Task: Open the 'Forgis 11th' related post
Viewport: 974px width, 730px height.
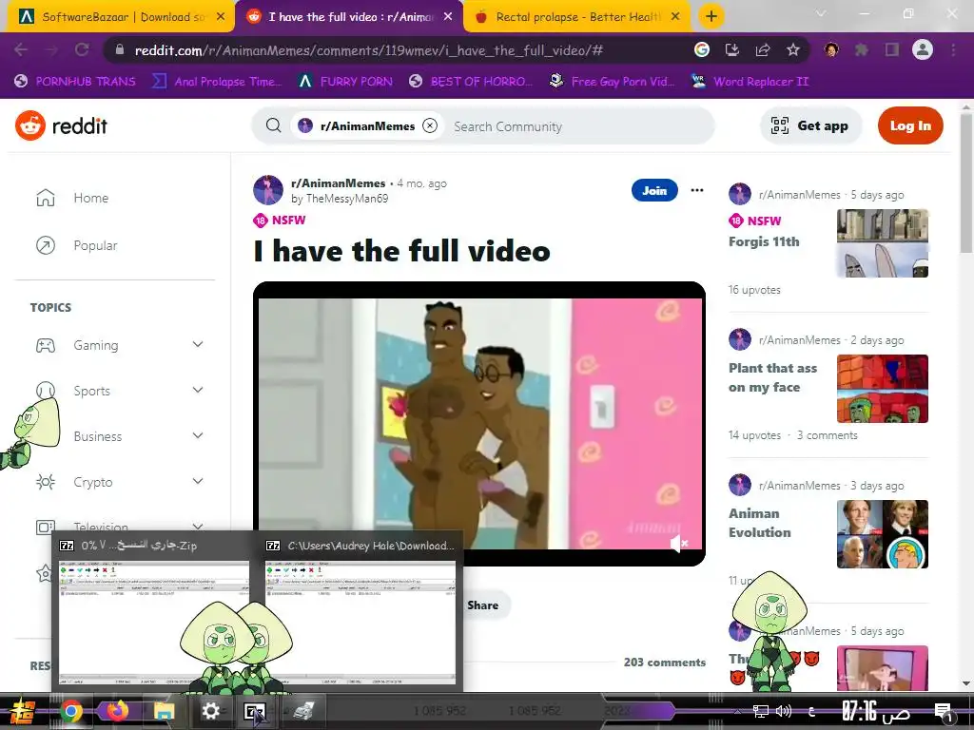Action: (764, 242)
